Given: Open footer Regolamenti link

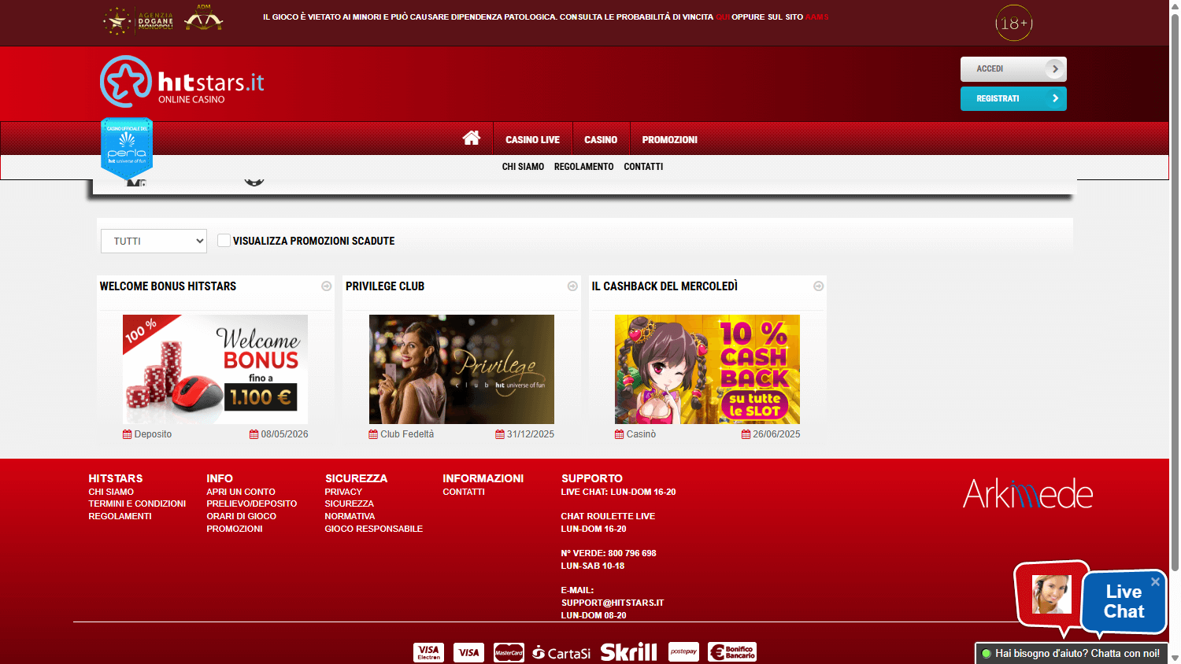Looking at the screenshot, I should tap(120, 516).
